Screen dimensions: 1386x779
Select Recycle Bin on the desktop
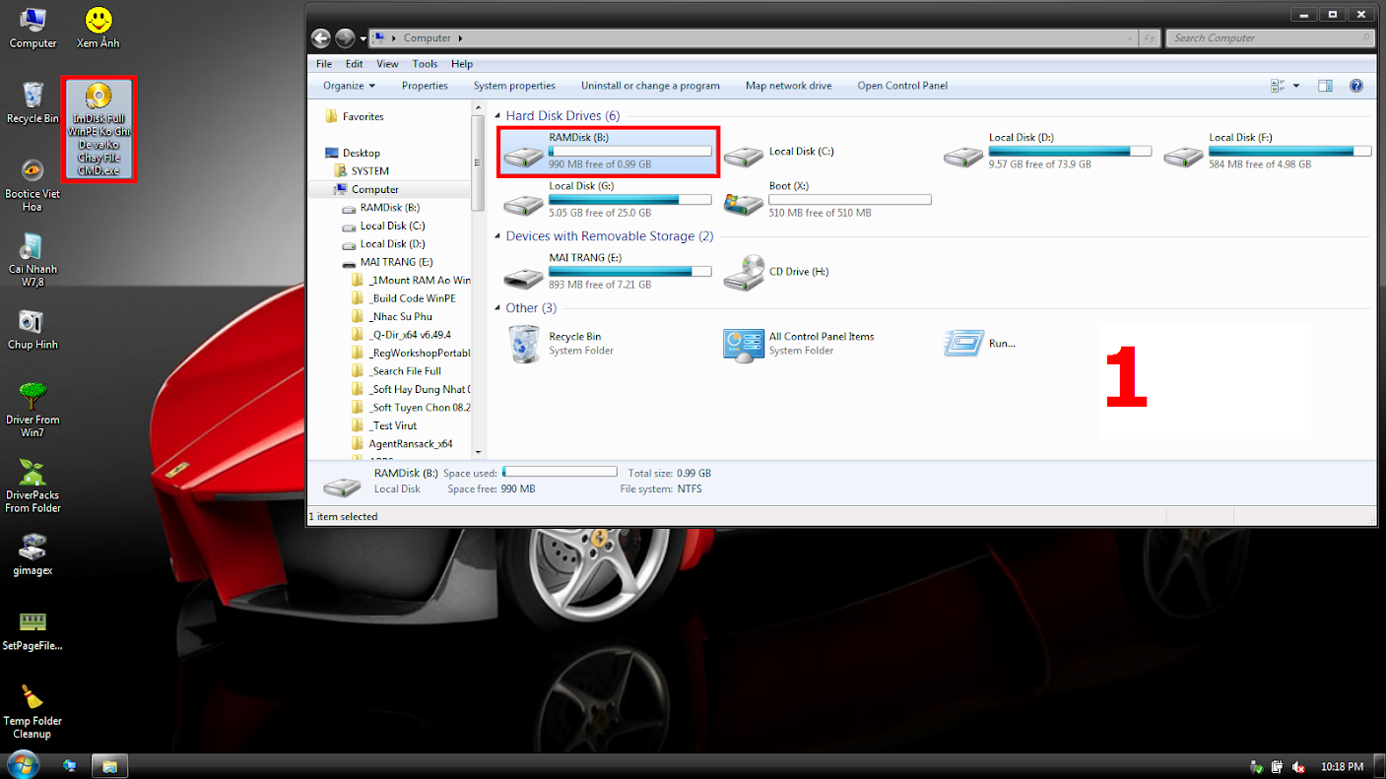click(x=33, y=102)
